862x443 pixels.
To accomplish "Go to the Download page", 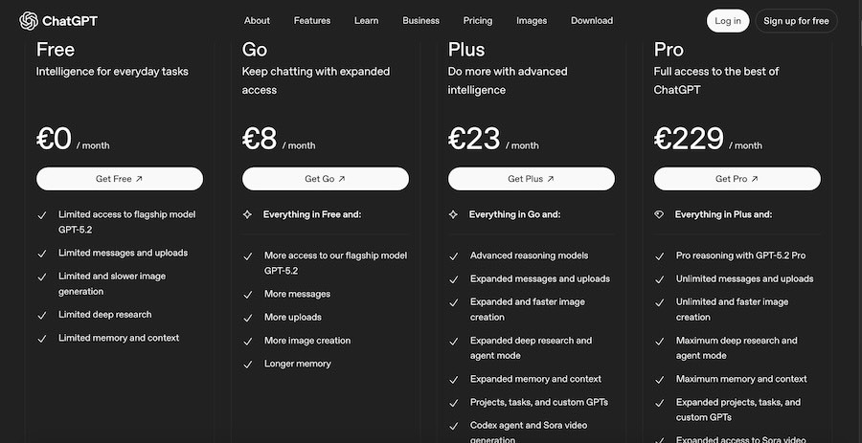I will (592, 20).
